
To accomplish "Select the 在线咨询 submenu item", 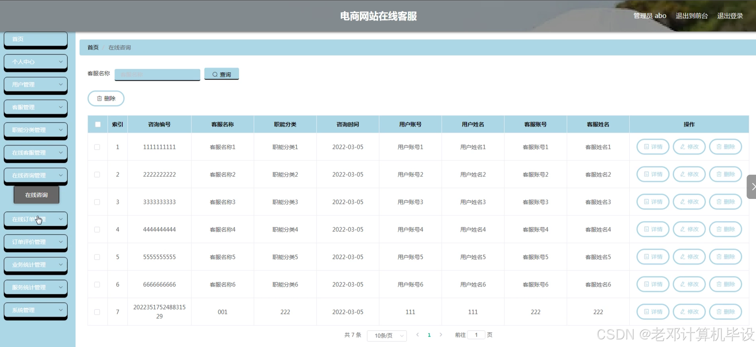I will click(36, 195).
